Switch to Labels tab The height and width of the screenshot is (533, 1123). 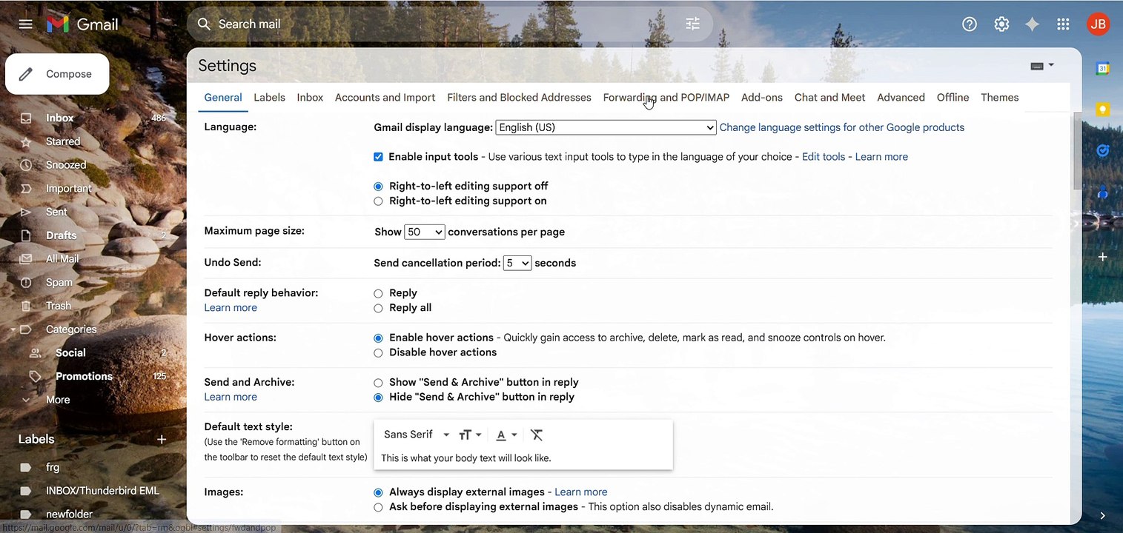(x=269, y=98)
